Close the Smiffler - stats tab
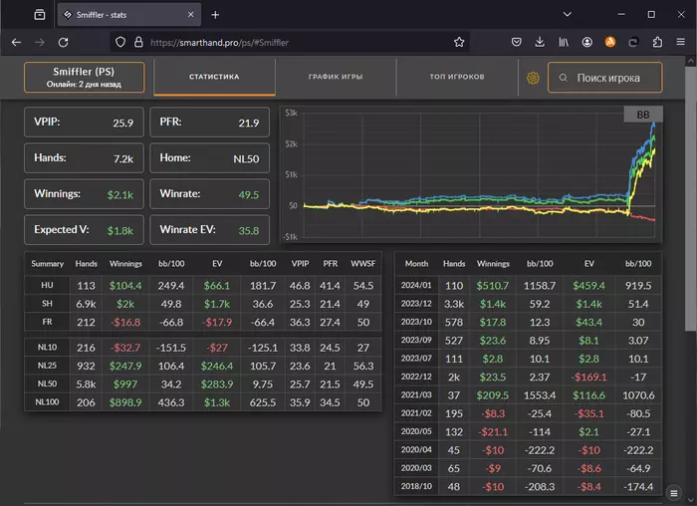 click(x=190, y=15)
